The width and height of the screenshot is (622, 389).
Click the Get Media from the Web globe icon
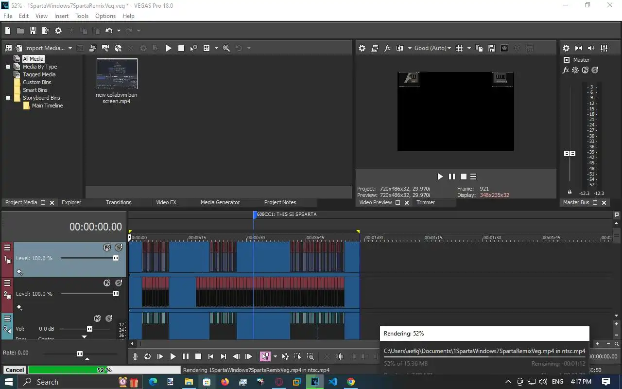coord(118,48)
